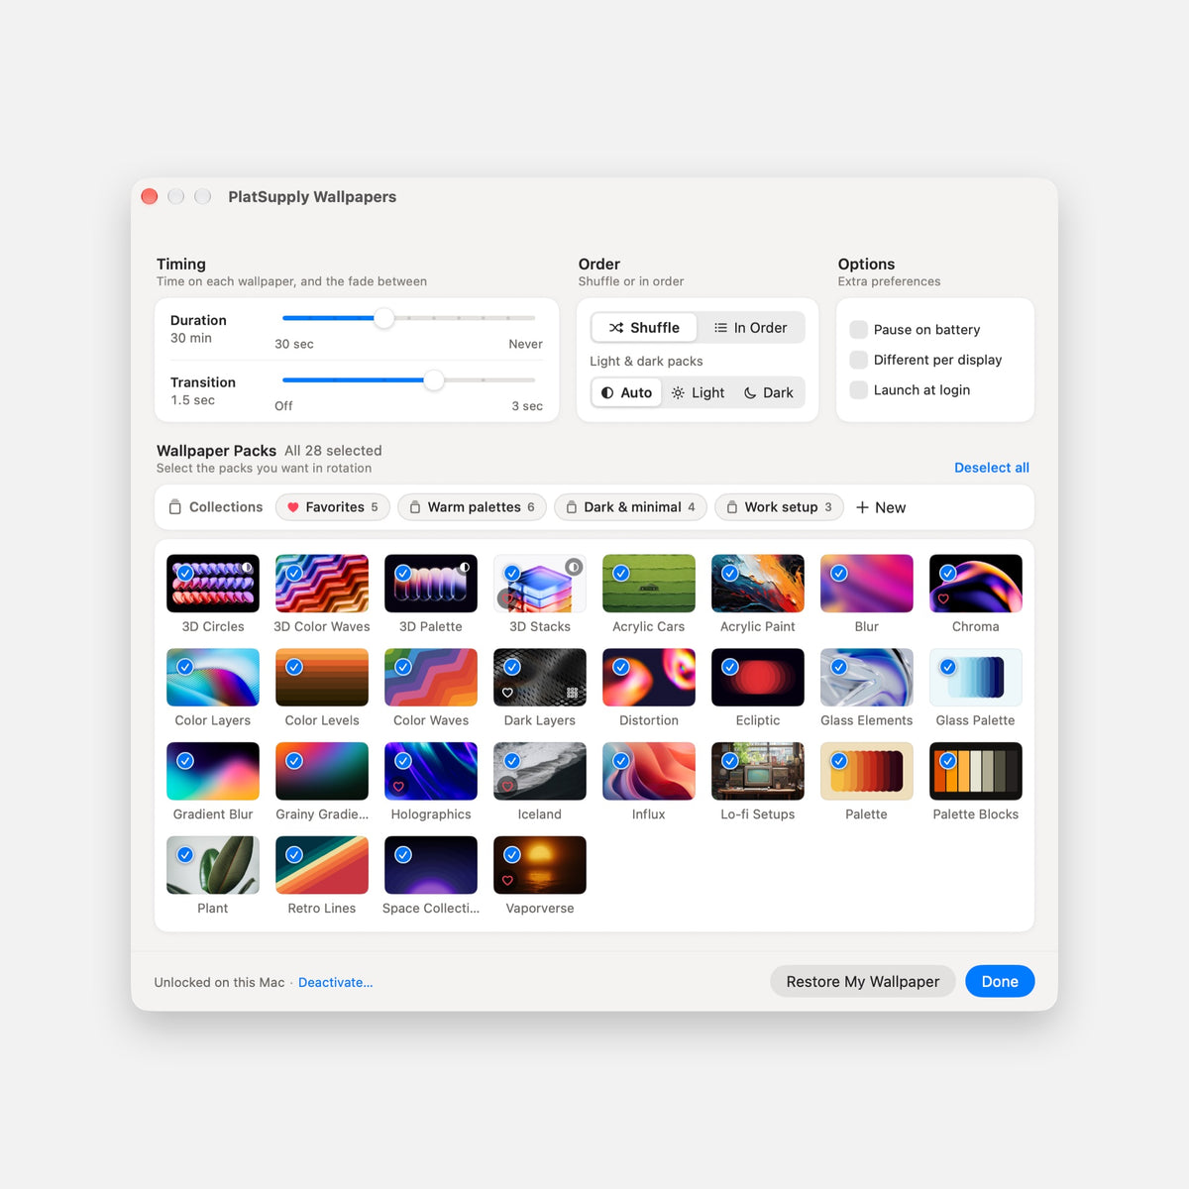
Task: Click light/dark badge on 3D Stacks thumbnail
Action: tap(574, 567)
